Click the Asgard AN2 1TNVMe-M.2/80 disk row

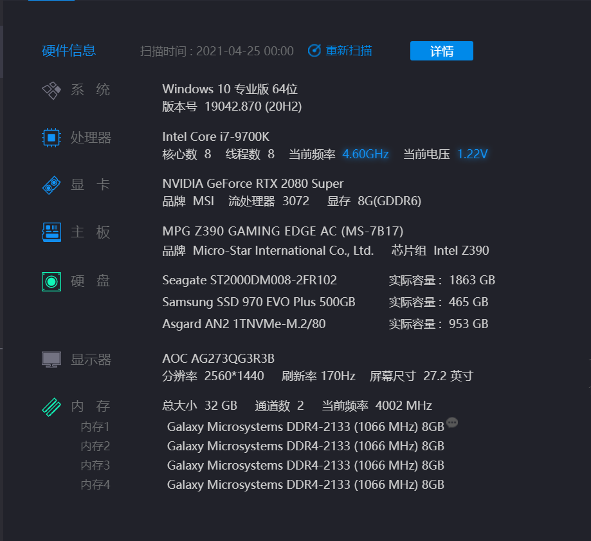tap(244, 324)
